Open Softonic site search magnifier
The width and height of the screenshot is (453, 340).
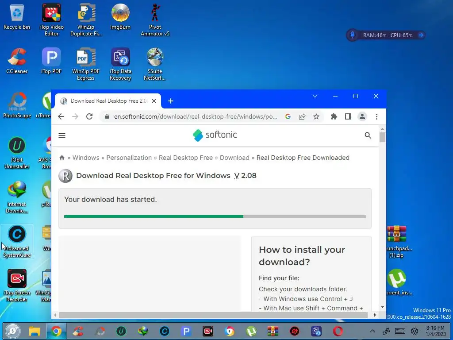[368, 135]
